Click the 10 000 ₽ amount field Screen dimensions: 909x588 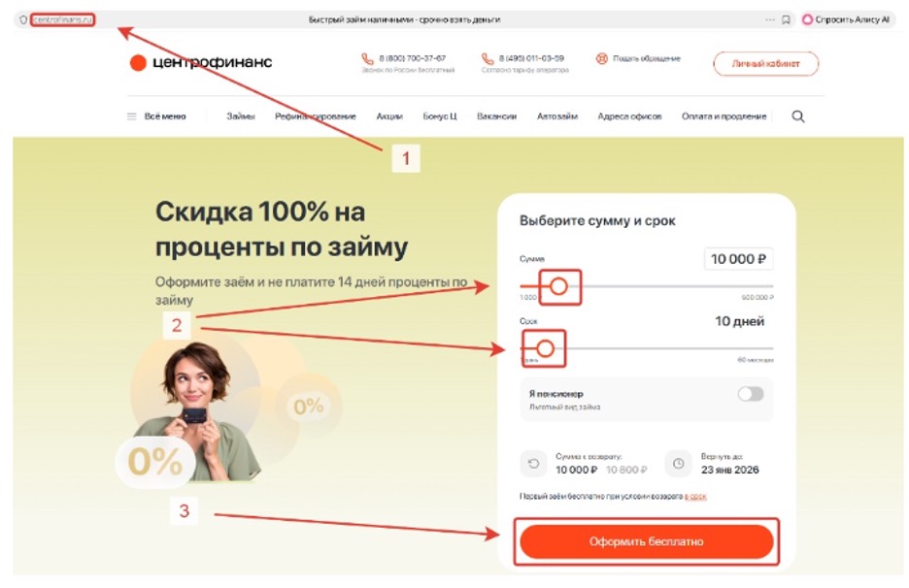[x=738, y=259]
